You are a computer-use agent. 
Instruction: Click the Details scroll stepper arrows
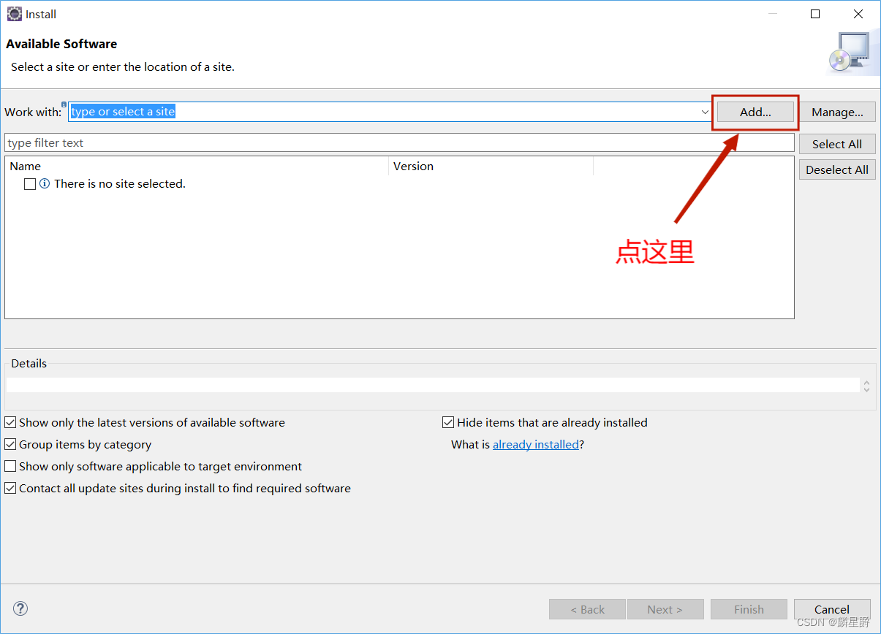[x=866, y=386]
